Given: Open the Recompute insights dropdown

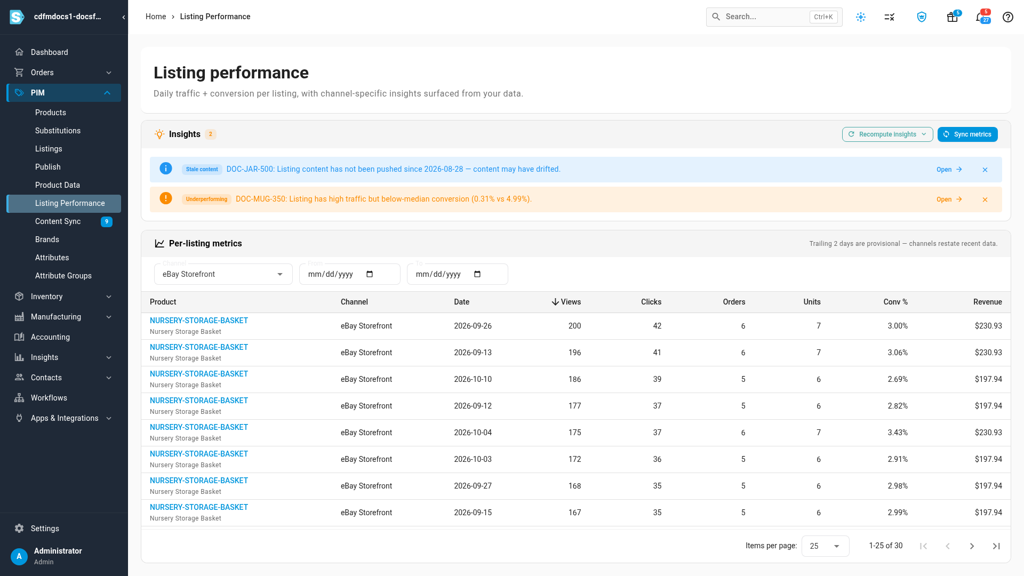Looking at the screenshot, I should point(887,134).
